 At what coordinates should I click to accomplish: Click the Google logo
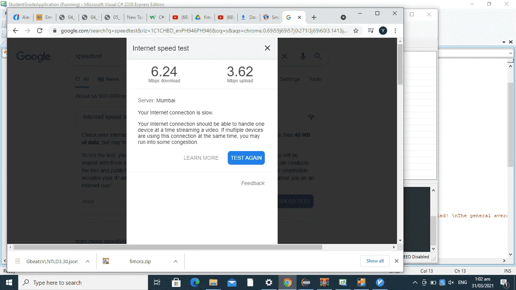point(34,56)
